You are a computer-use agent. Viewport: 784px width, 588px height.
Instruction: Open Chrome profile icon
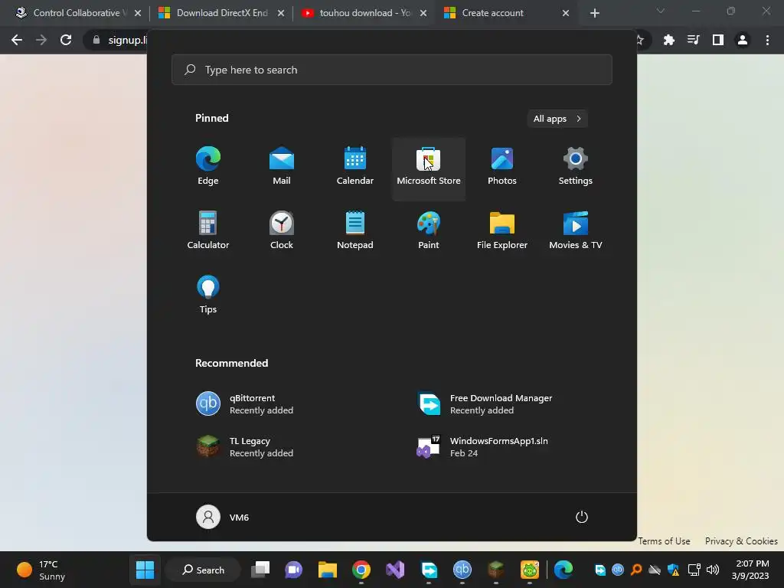tap(743, 40)
